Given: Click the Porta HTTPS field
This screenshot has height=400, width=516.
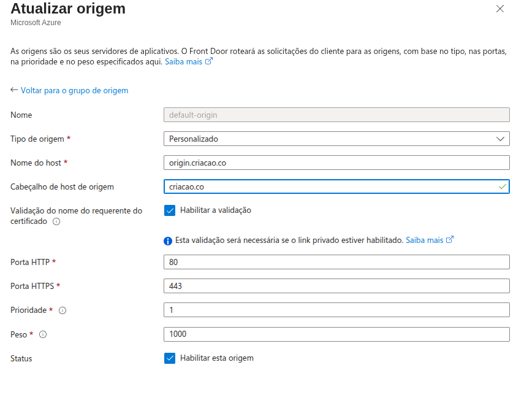Looking at the screenshot, I should (x=336, y=286).
